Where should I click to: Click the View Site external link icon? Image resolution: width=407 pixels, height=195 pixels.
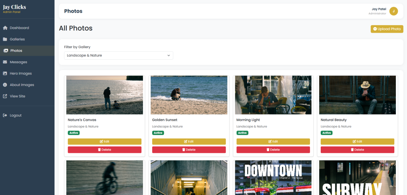pyautogui.click(x=5, y=96)
